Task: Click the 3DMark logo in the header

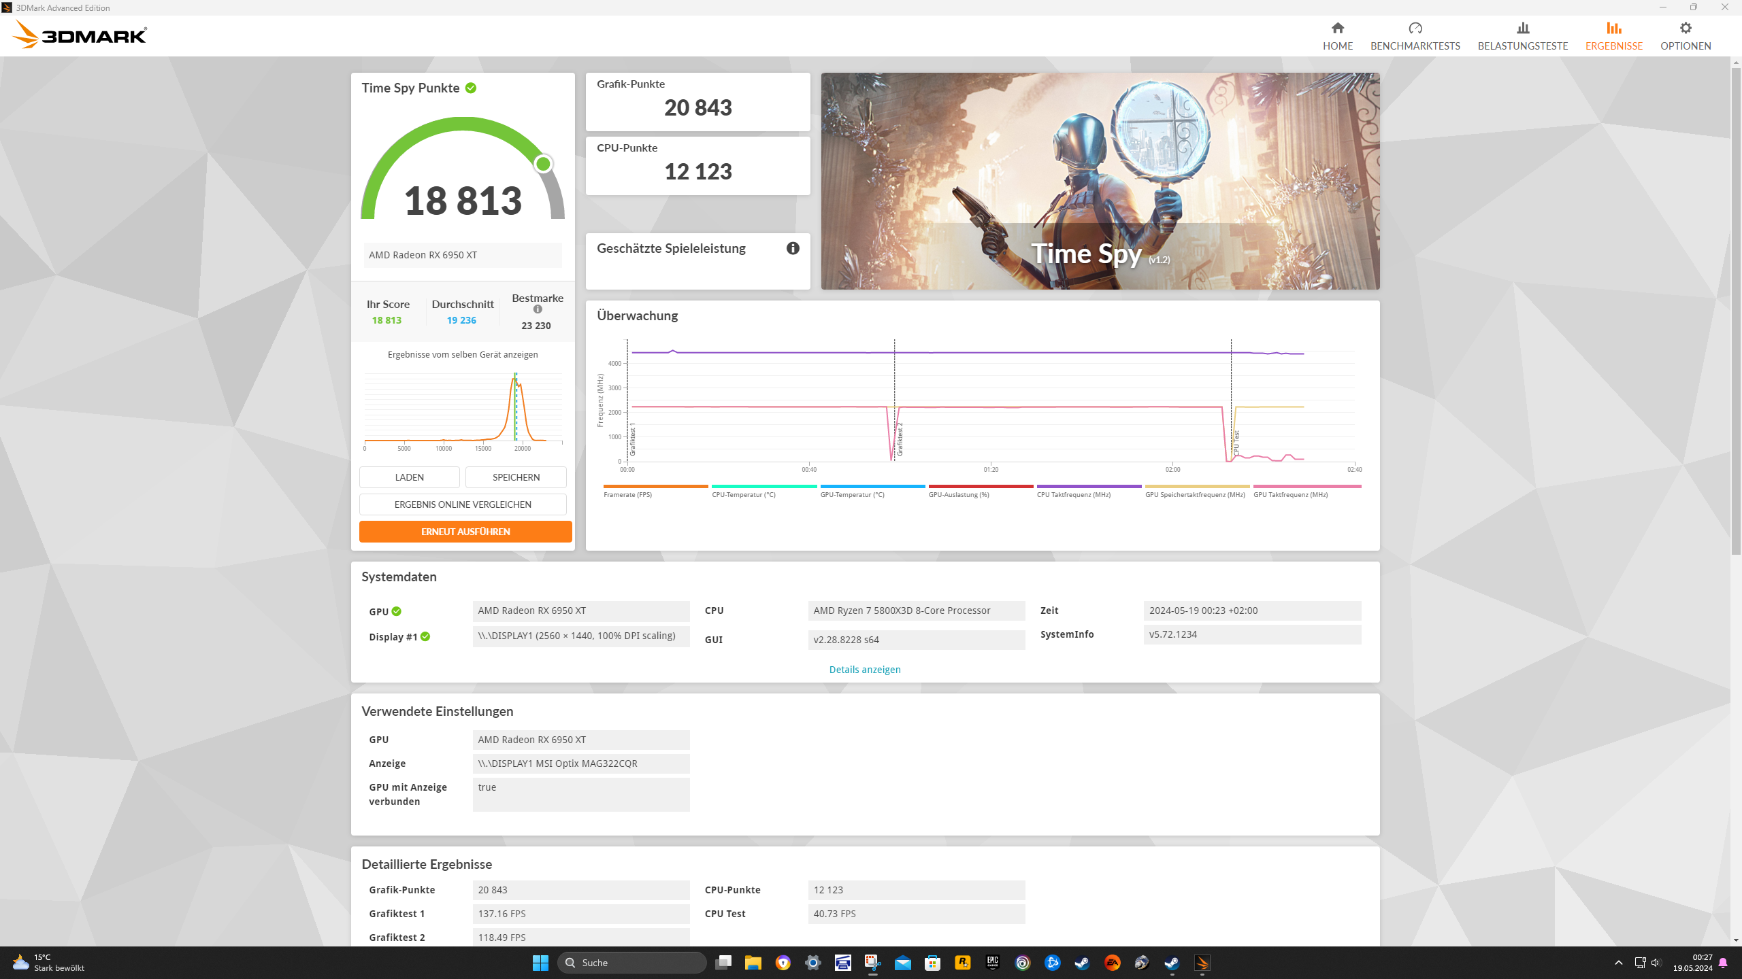Action: pyautogui.click(x=80, y=35)
